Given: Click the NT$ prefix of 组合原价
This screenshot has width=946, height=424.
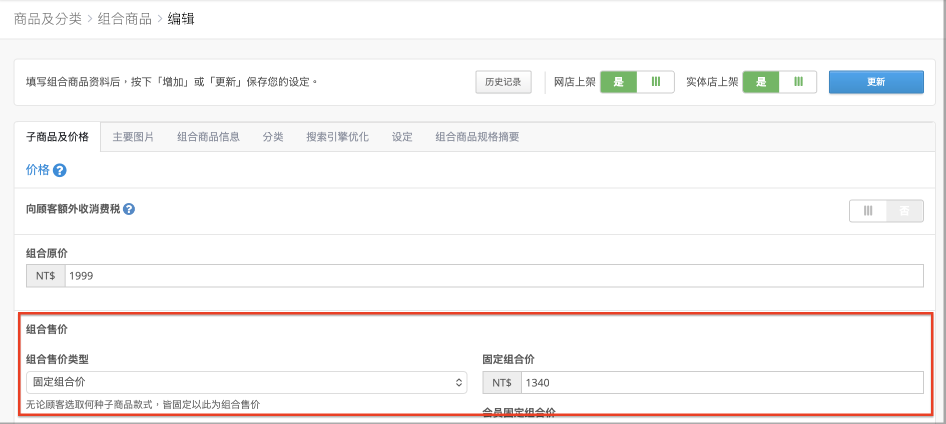Looking at the screenshot, I should pos(46,276).
